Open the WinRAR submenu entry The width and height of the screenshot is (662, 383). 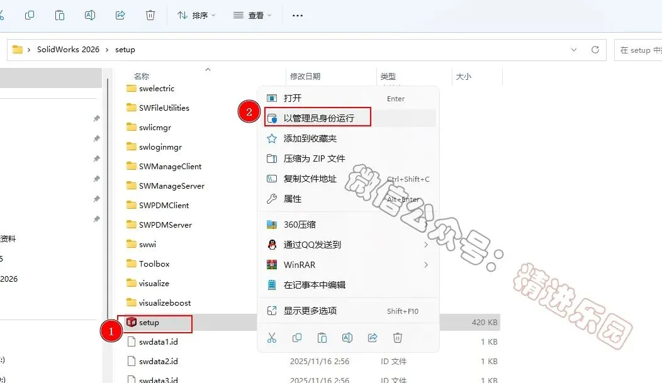pos(347,265)
